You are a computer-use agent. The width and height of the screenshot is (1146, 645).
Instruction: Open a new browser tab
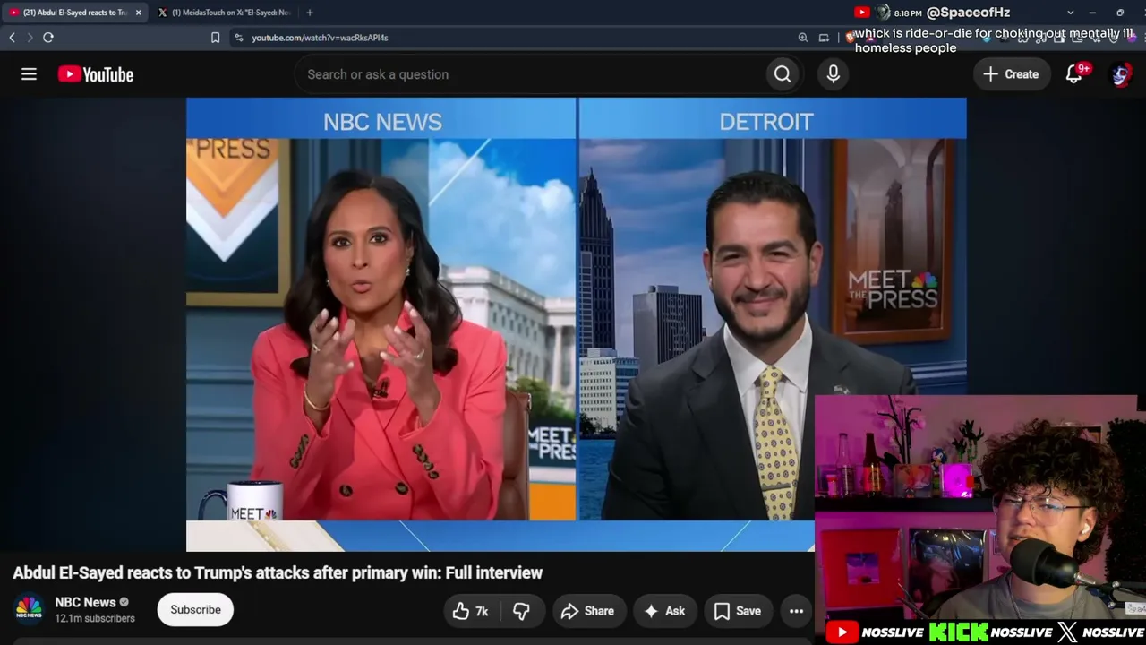[310, 13]
